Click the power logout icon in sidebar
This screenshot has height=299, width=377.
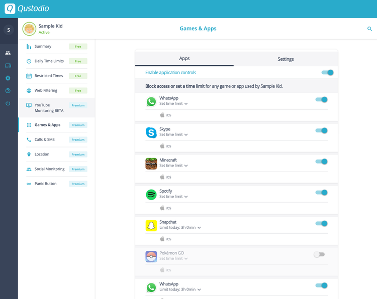pyautogui.click(x=8, y=103)
